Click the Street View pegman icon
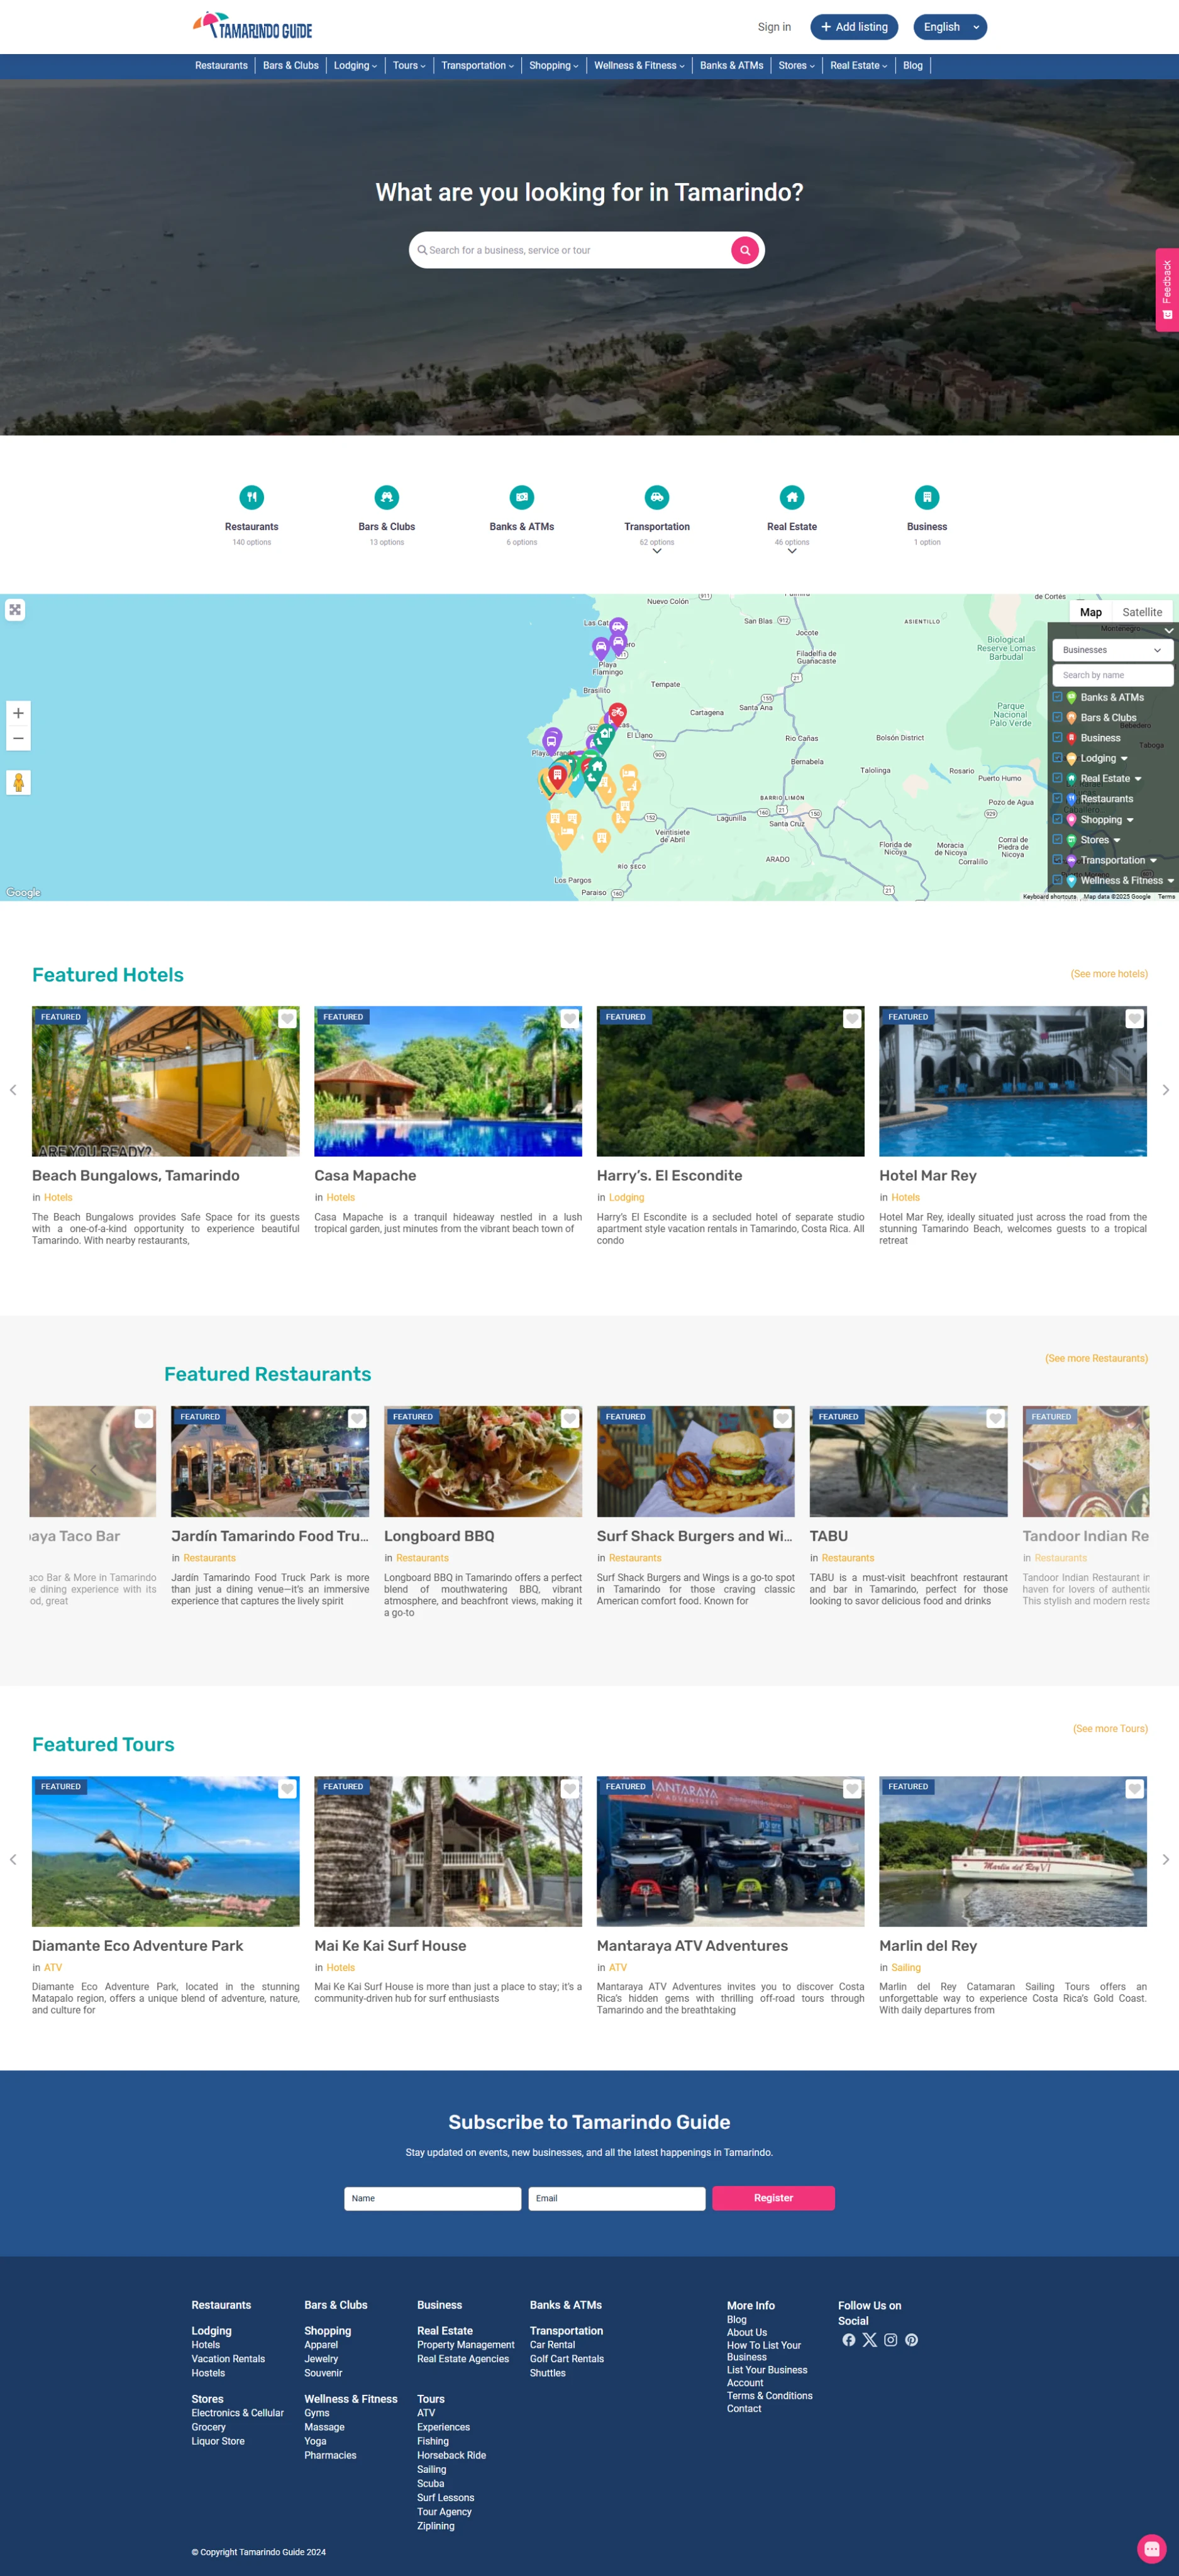This screenshot has width=1179, height=2576. pyautogui.click(x=18, y=782)
